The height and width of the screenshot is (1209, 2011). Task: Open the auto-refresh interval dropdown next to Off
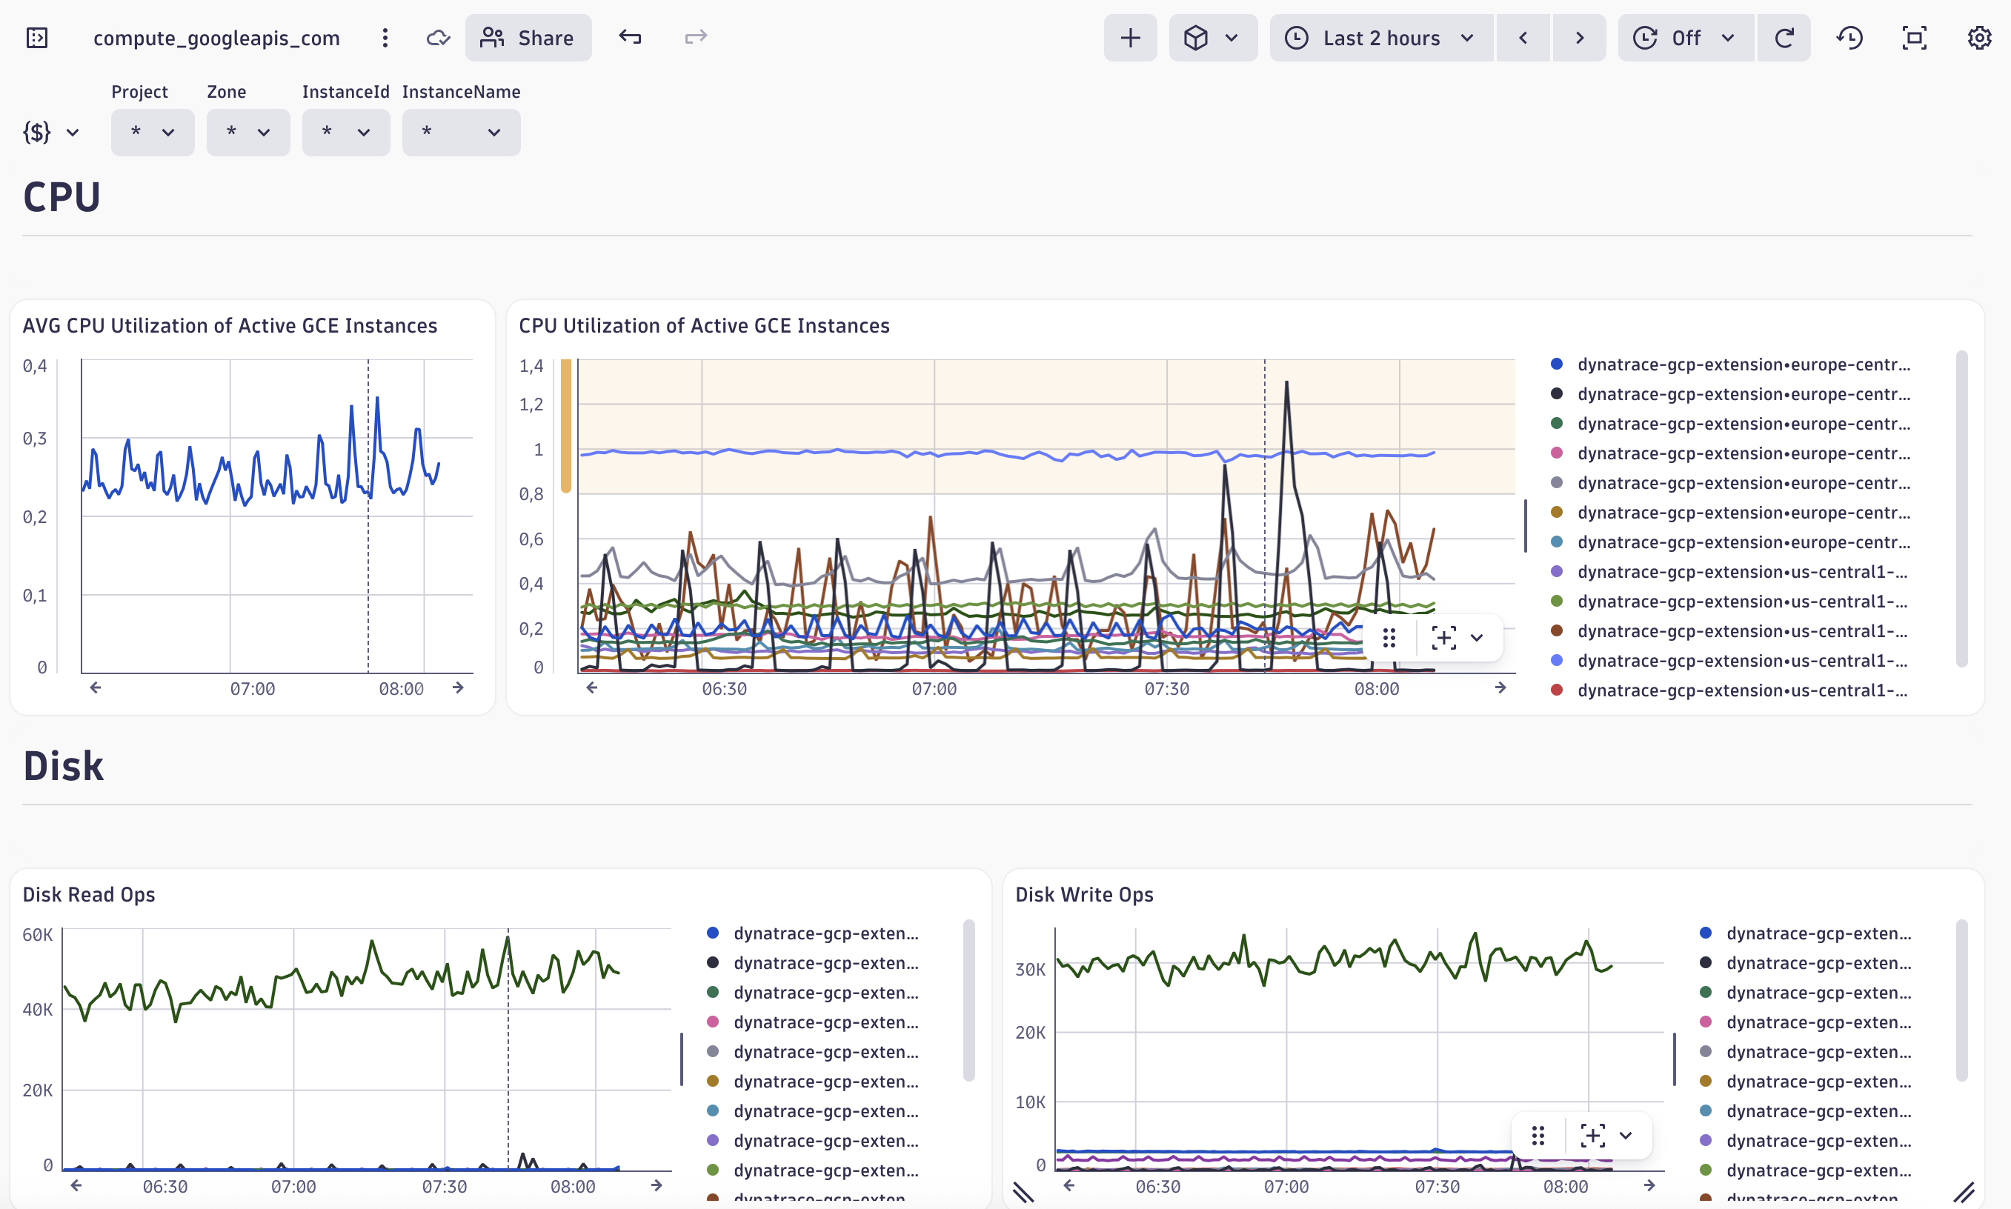pyautogui.click(x=1729, y=38)
